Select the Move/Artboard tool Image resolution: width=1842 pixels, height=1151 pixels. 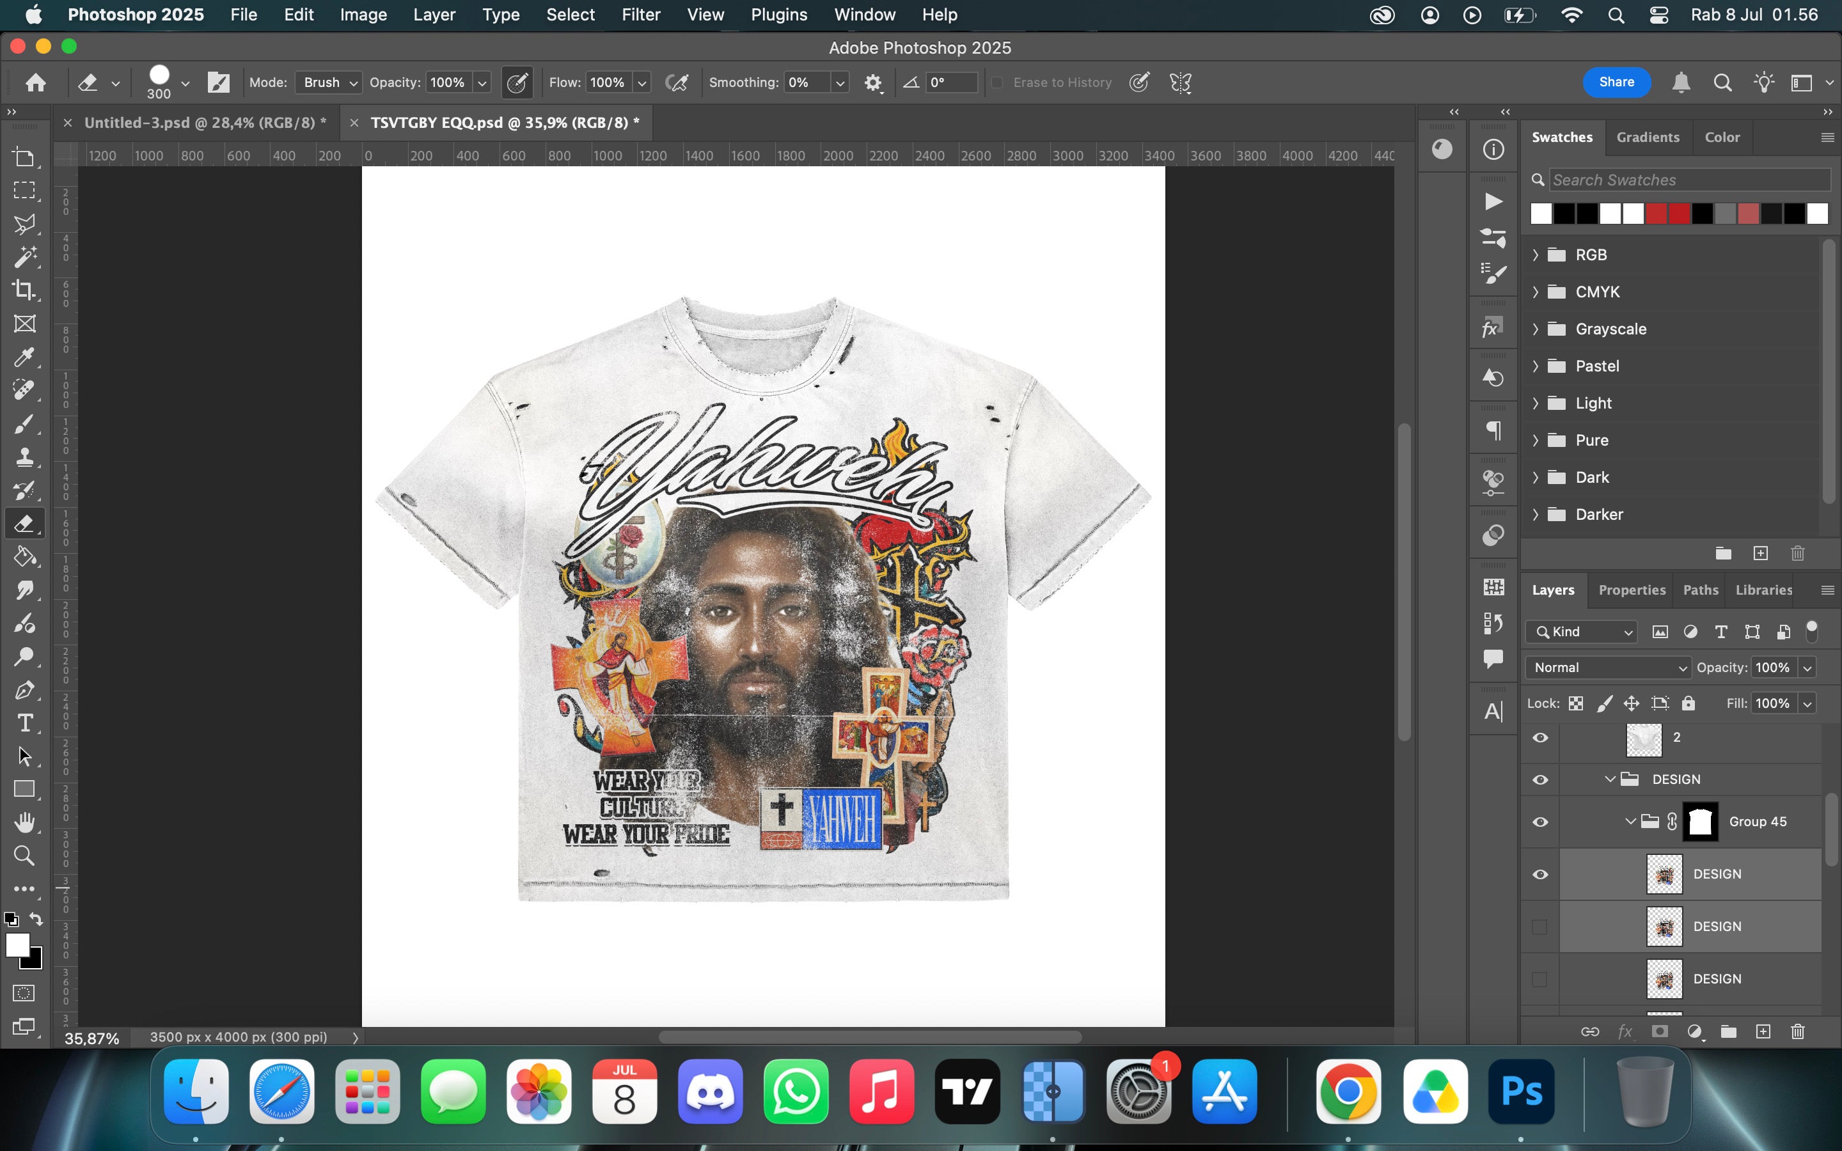point(24,157)
